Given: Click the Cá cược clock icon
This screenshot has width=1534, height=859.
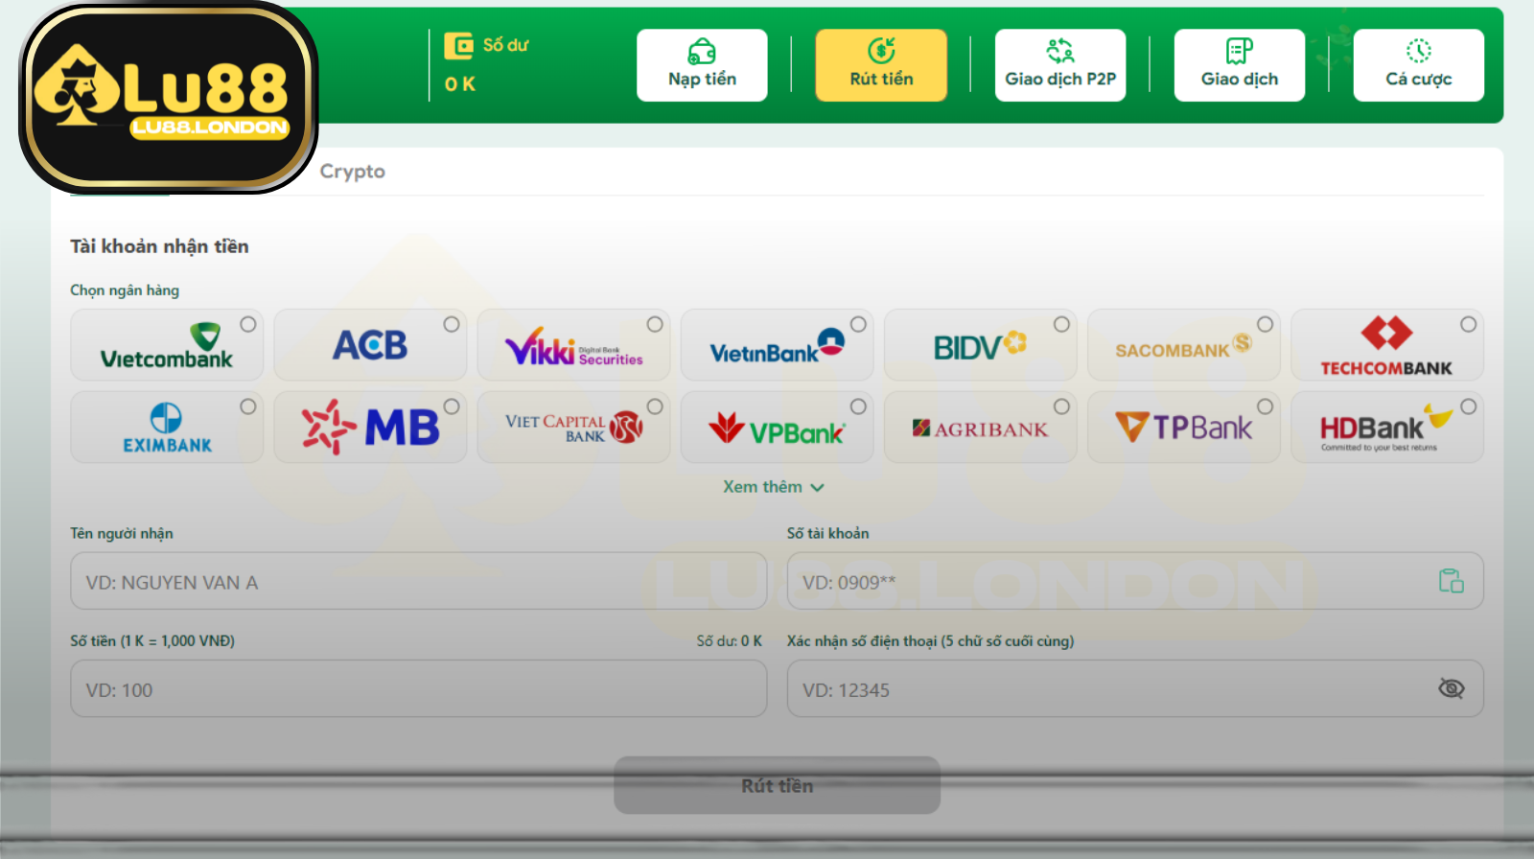Looking at the screenshot, I should (x=1418, y=51).
